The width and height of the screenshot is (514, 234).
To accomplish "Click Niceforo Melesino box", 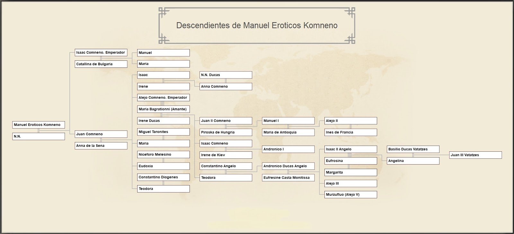I will pyautogui.click(x=164, y=154).
